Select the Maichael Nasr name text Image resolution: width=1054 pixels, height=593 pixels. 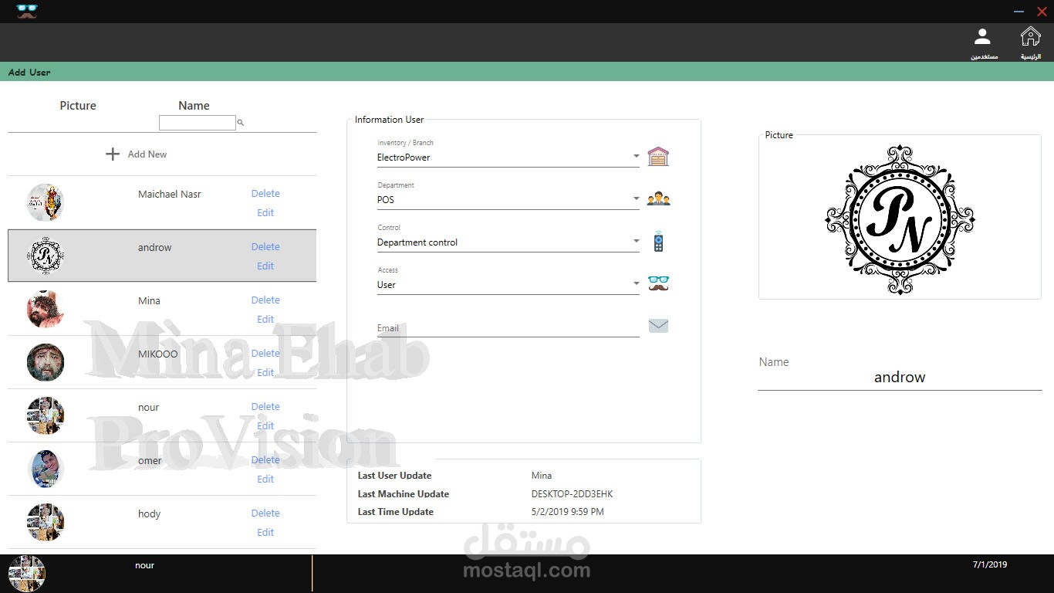pos(170,195)
